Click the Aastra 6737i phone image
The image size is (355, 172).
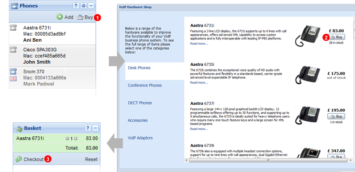coord(308,115)
